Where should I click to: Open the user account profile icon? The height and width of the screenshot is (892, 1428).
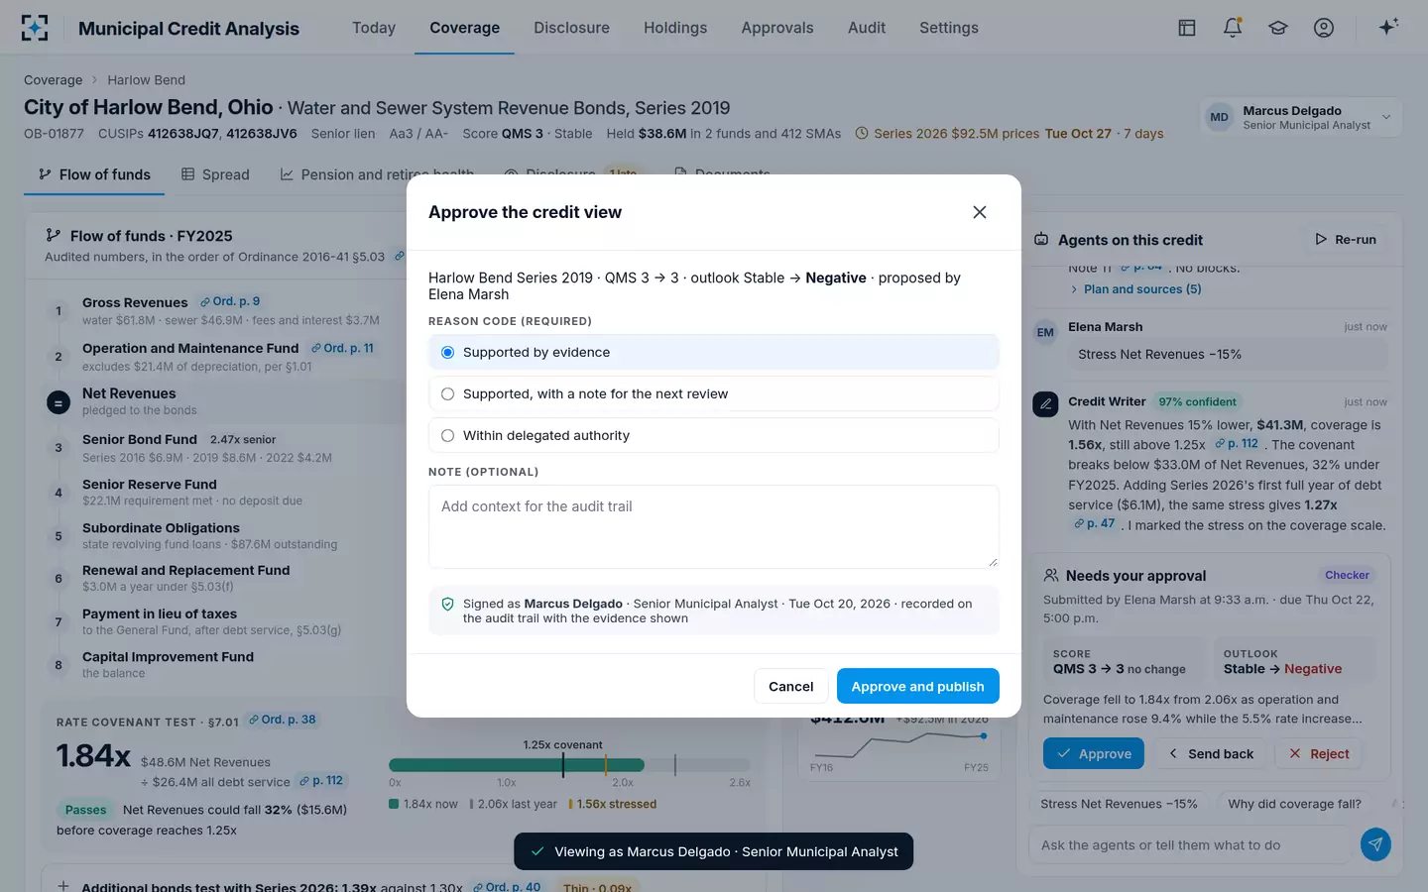tap(1324, 28)
